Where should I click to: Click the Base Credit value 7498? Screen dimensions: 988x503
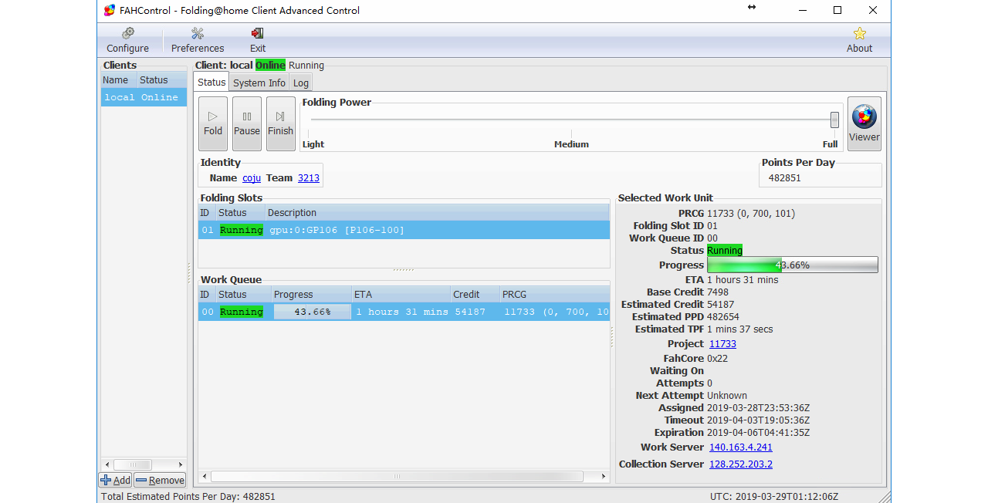click(x=718, y=292)
